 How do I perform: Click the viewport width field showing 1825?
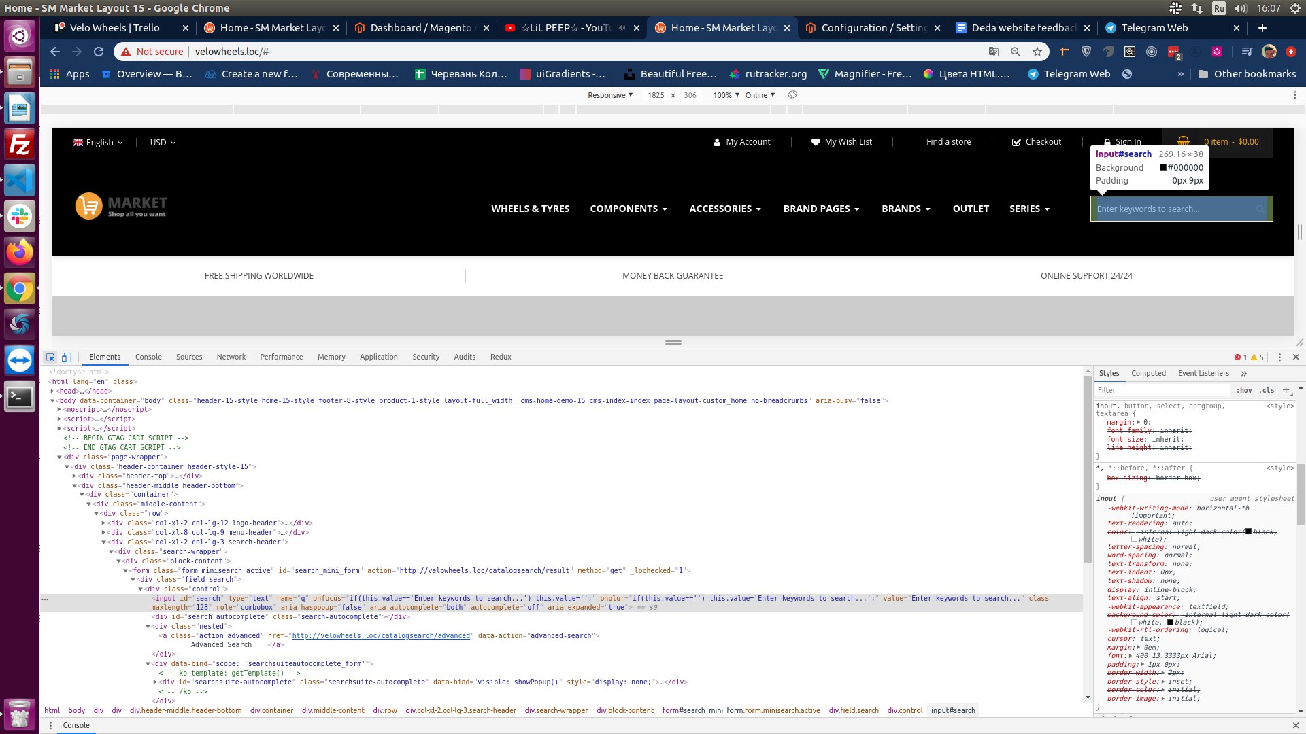point(656,95)
